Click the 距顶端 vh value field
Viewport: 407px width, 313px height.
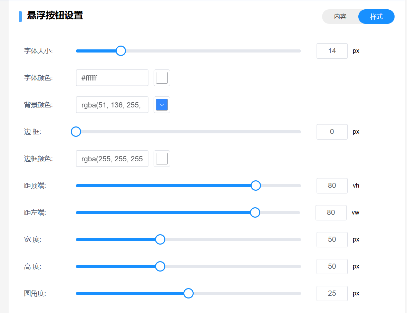coord(332,186)
